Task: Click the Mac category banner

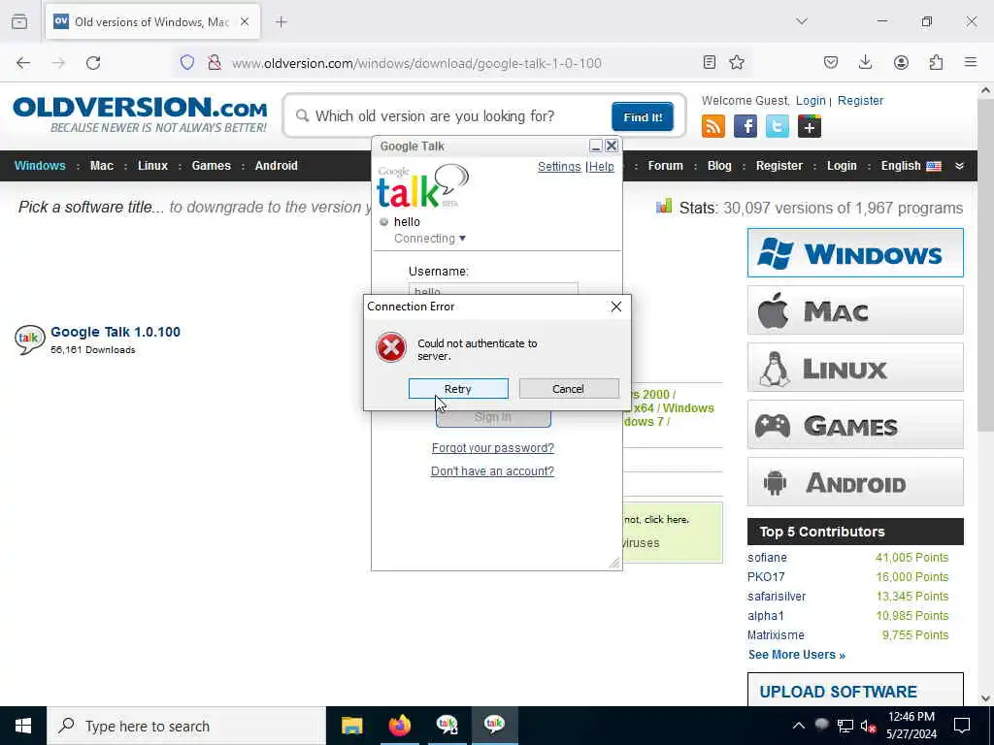Action: (855, 310)
